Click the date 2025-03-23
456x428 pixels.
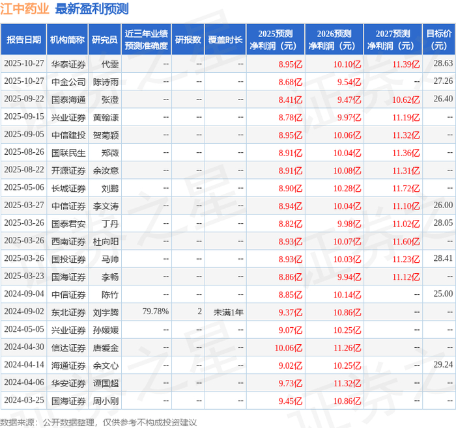coord(24,276)
